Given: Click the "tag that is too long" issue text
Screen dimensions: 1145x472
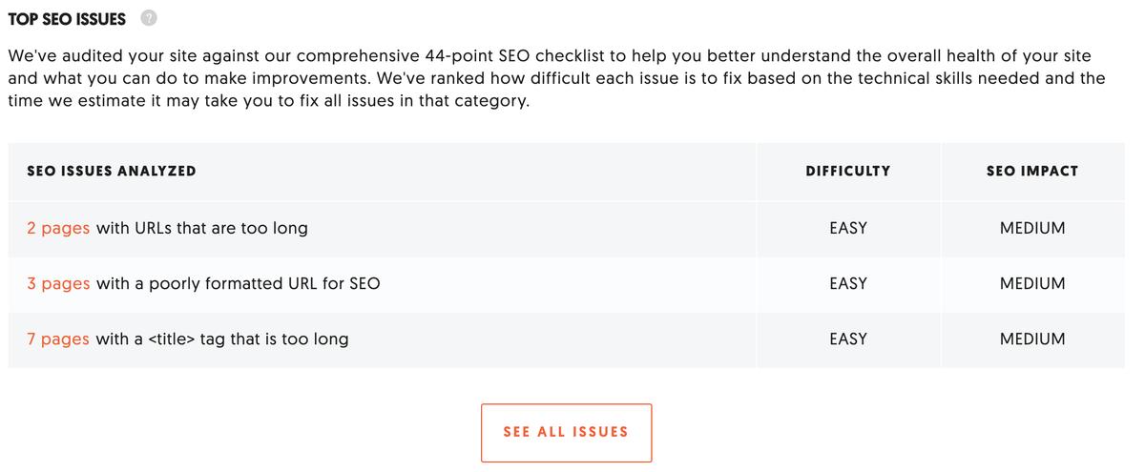Looking at the screenshot, I should (274, 339).
